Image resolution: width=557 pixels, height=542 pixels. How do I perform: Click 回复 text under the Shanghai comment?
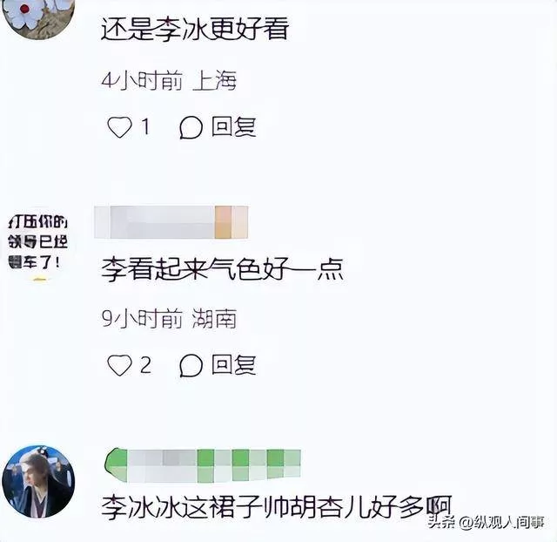coord(233,126)
